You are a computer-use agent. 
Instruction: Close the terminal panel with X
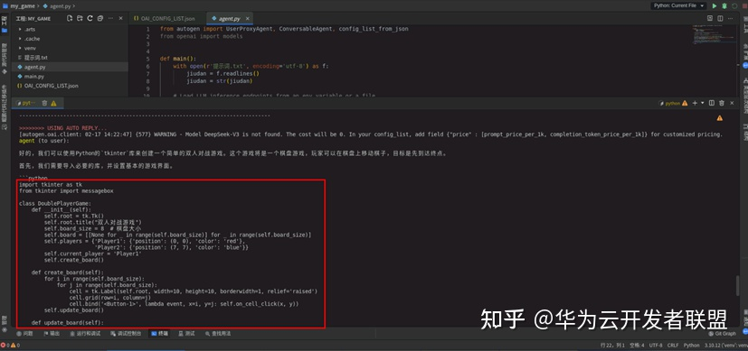pos(732,103)
